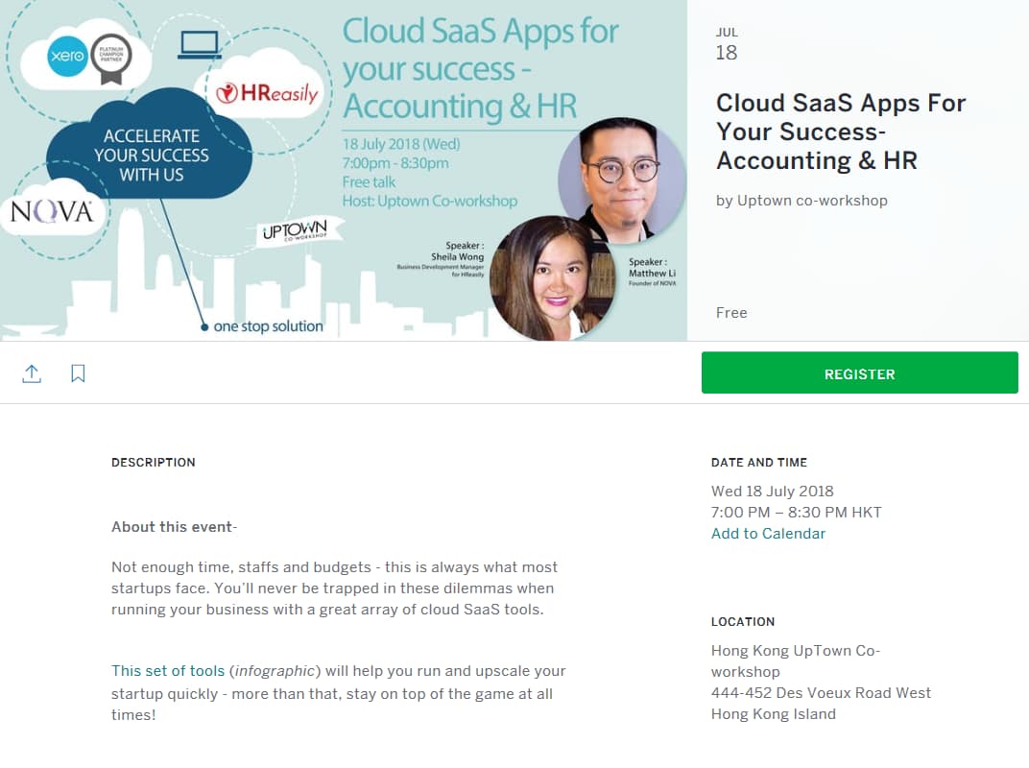Image resolution: width=1029 pixels, height=768 pixels.
Task: Click the green REGISTER button
Action: click(x=860, y=372)
